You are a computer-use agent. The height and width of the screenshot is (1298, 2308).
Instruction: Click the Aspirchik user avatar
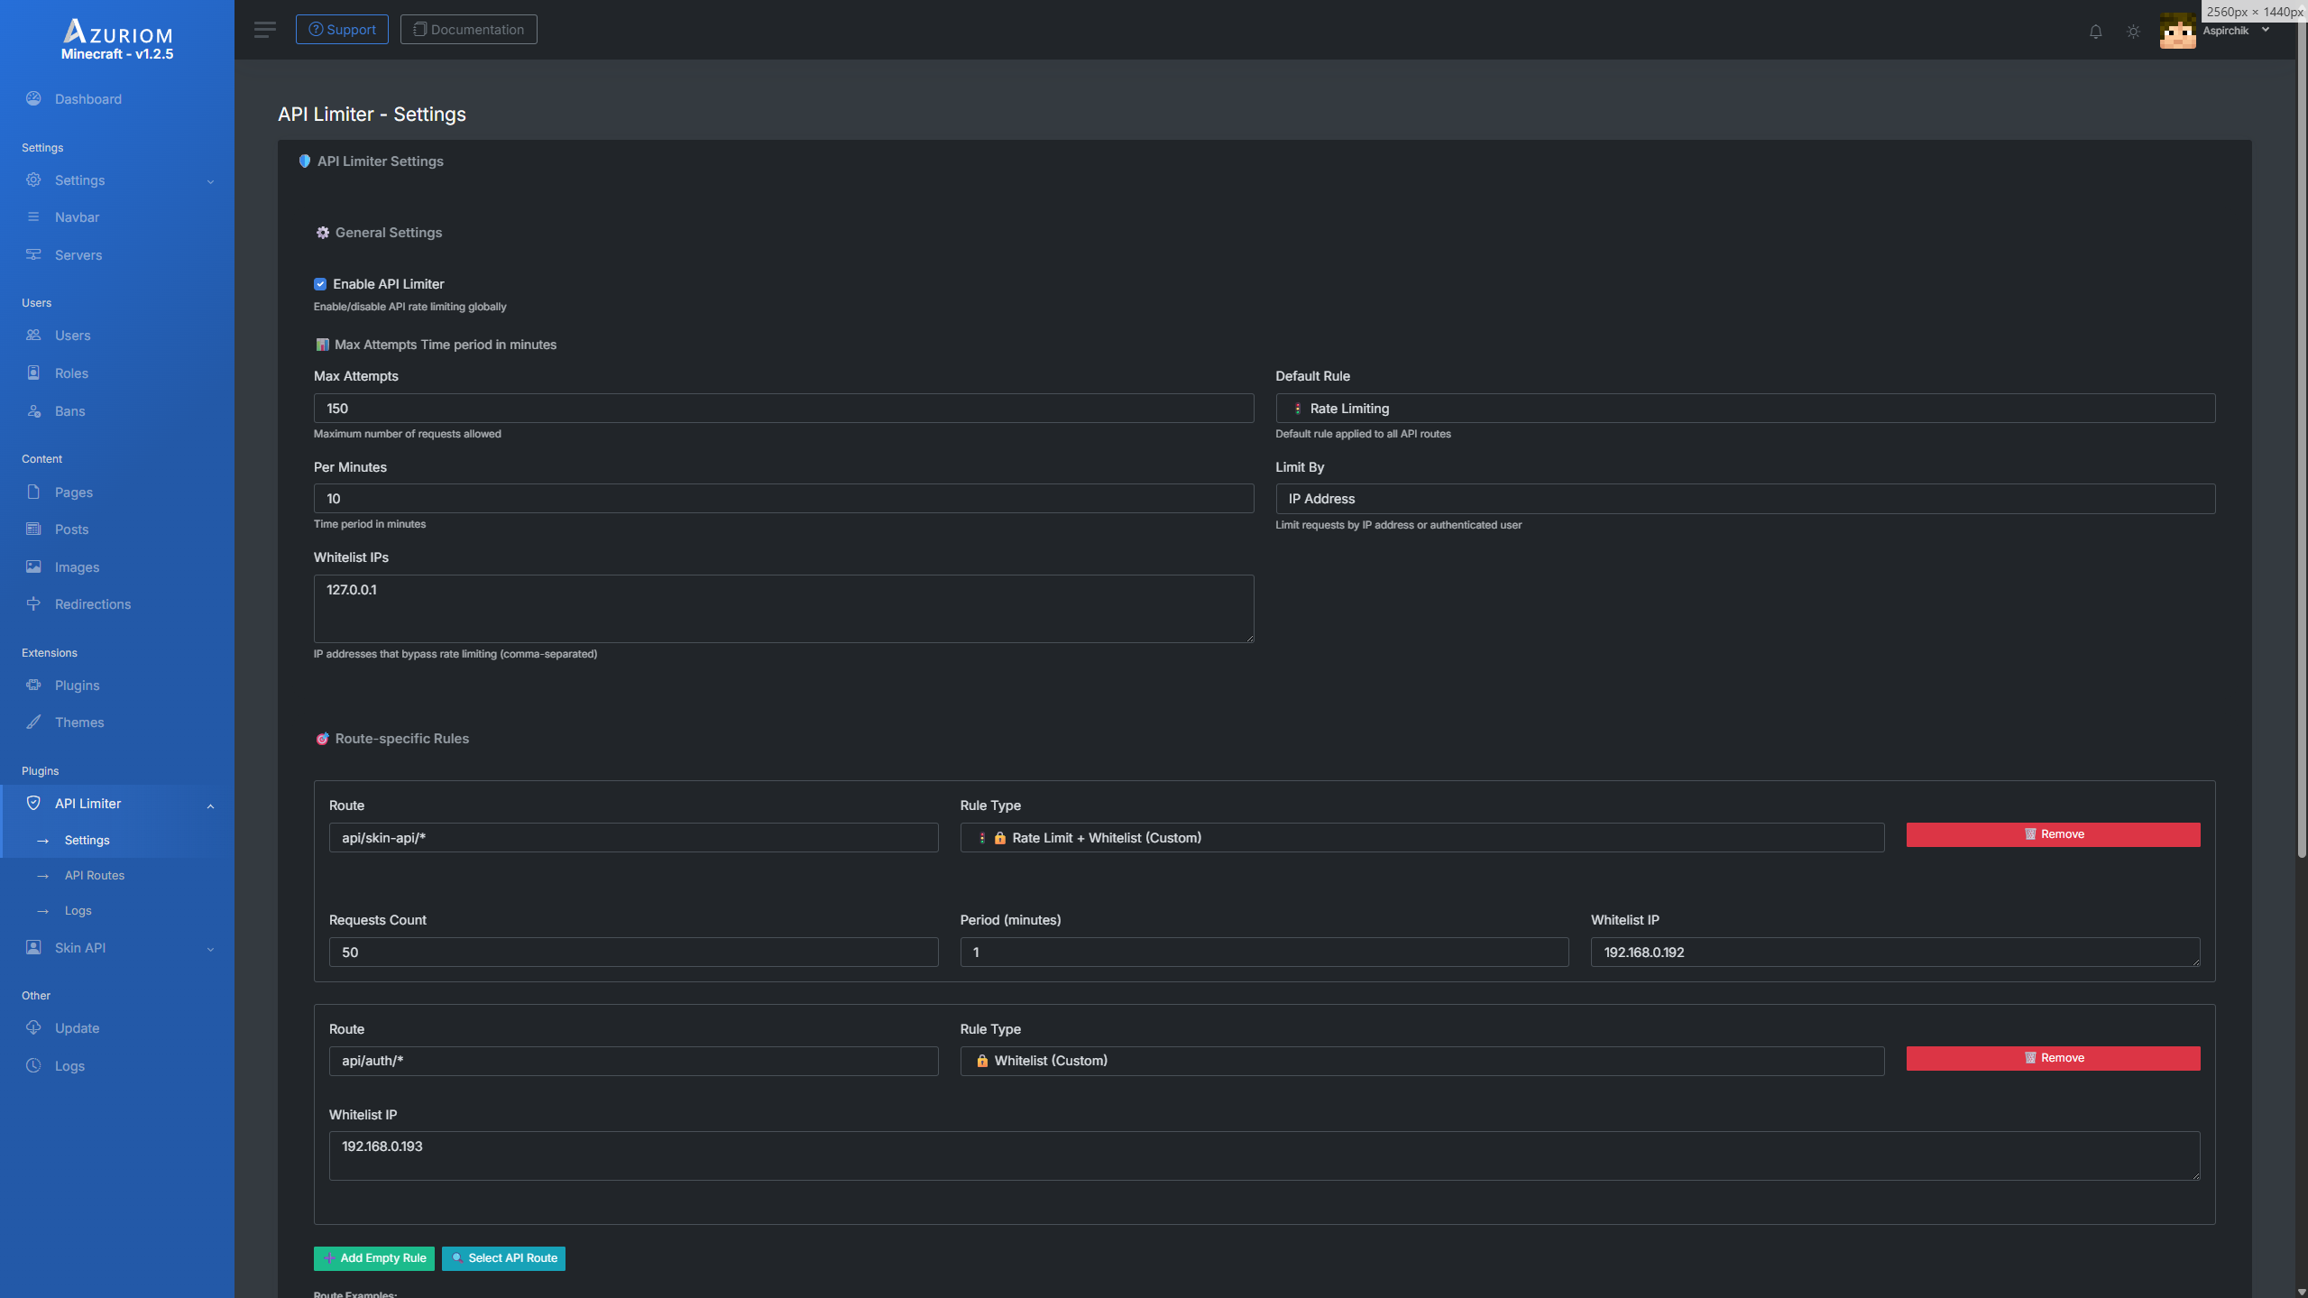tap(2177, 32)
